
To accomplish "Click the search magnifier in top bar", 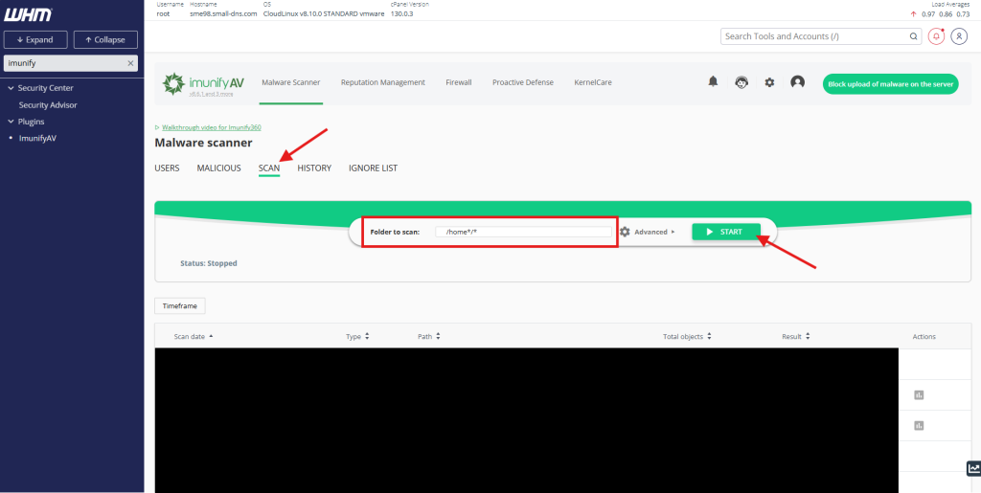I will 914,36.
